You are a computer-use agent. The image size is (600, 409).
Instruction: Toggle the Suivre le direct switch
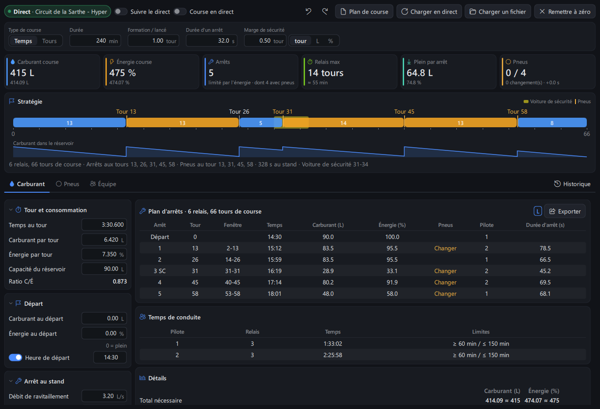coord(120,11)
